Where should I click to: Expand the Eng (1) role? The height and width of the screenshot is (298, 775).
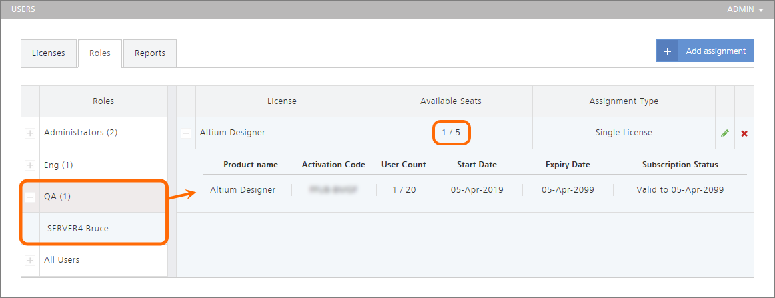point(30,165)
